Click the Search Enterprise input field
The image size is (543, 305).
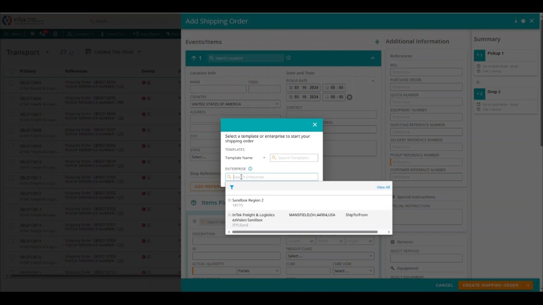[271, 177]
